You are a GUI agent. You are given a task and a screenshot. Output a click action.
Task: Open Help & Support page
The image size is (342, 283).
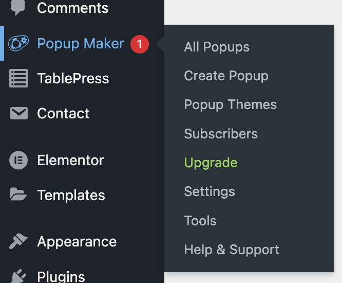tap(232, 250)
